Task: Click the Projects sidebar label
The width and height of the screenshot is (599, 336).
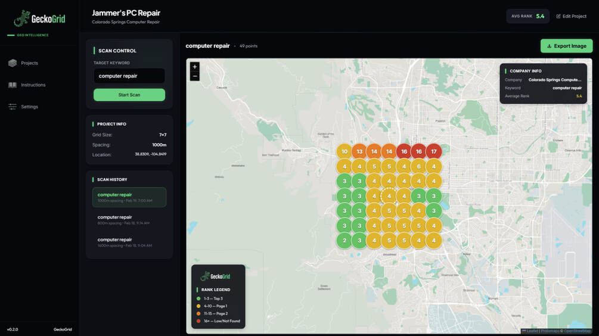Action: point(29,63)
